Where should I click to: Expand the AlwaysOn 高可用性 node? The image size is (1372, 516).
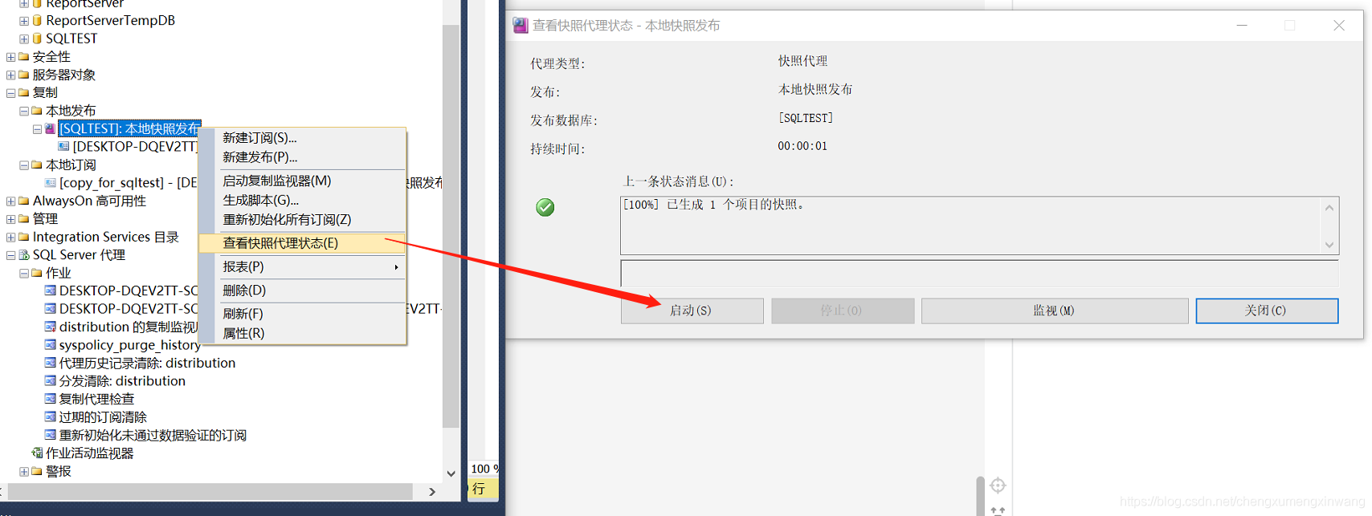coord(10,201)
